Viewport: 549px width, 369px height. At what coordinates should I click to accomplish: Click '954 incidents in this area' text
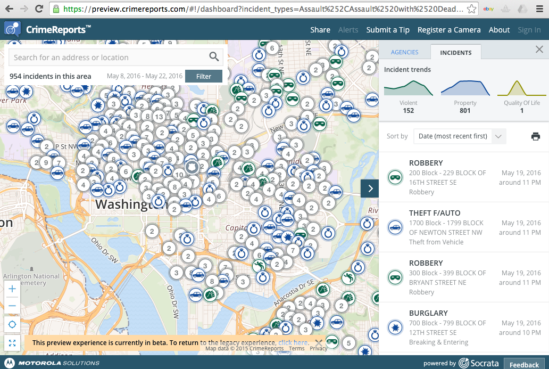50,76
